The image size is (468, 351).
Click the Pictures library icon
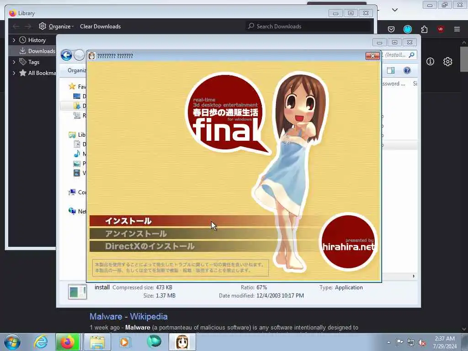coord(77,164)
